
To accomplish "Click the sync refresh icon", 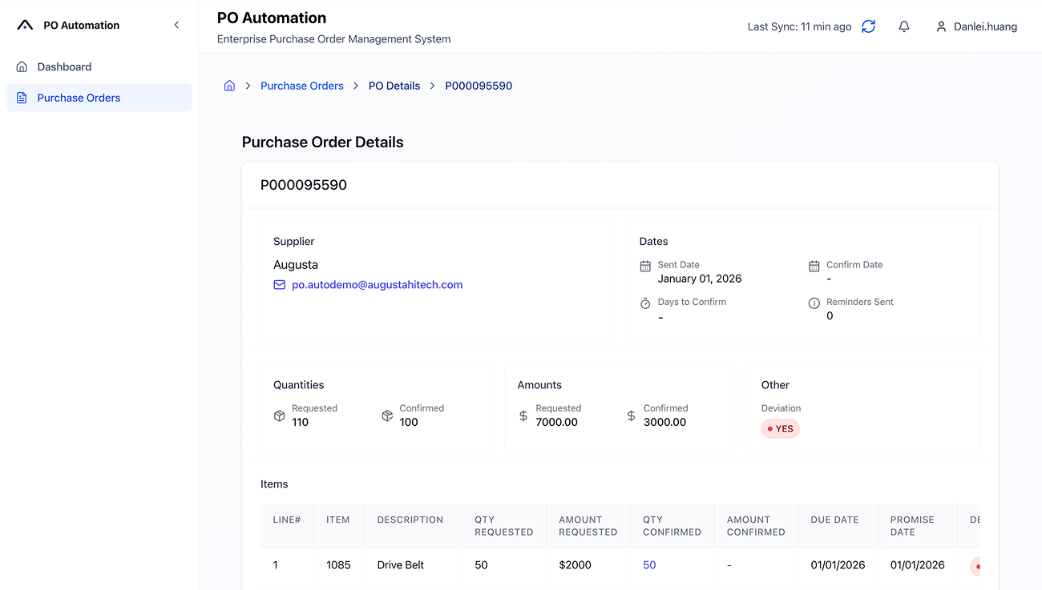I will click(x=868, y=26).
